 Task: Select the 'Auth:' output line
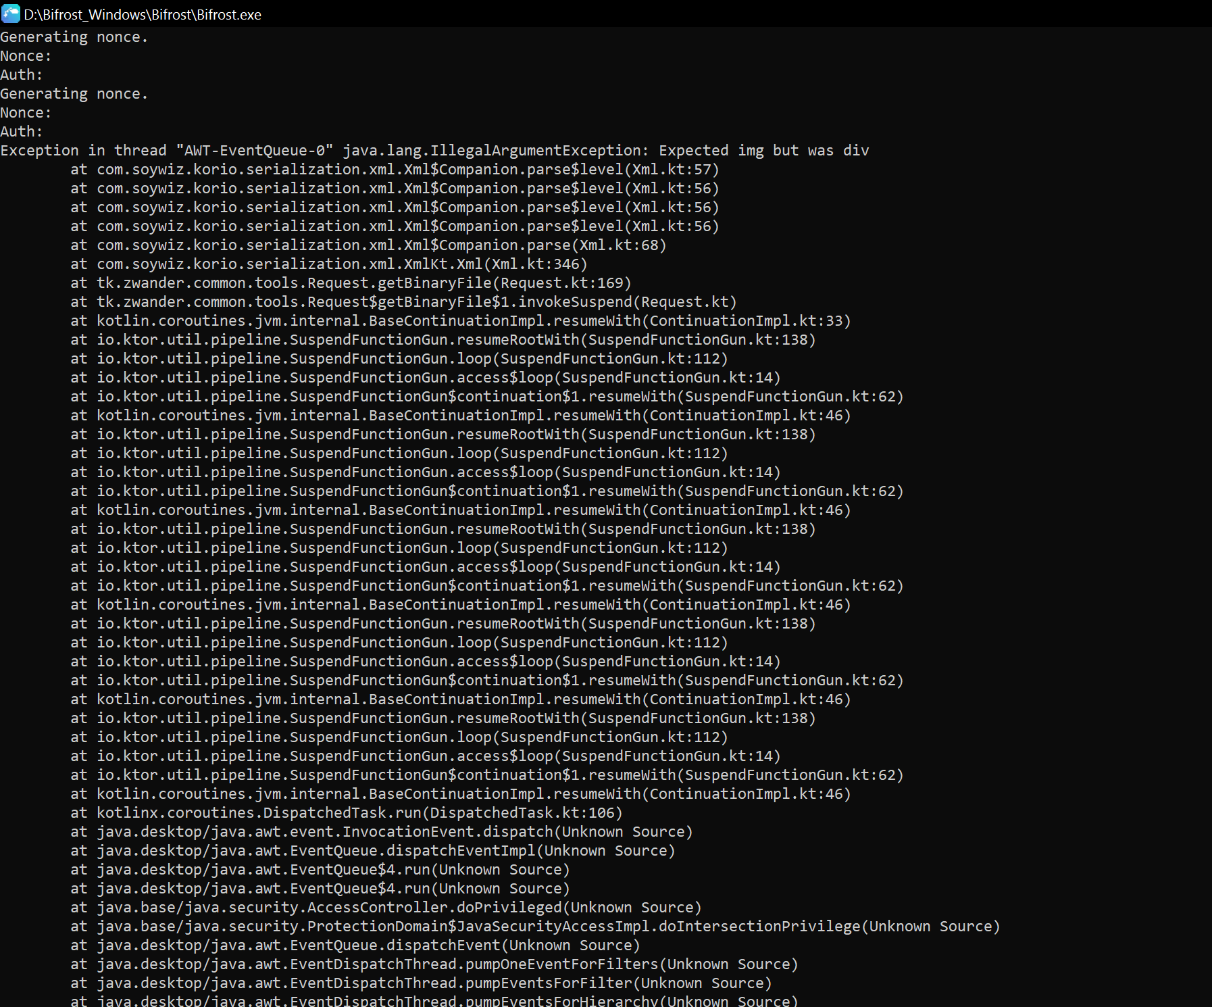click(x=21, y=74)
